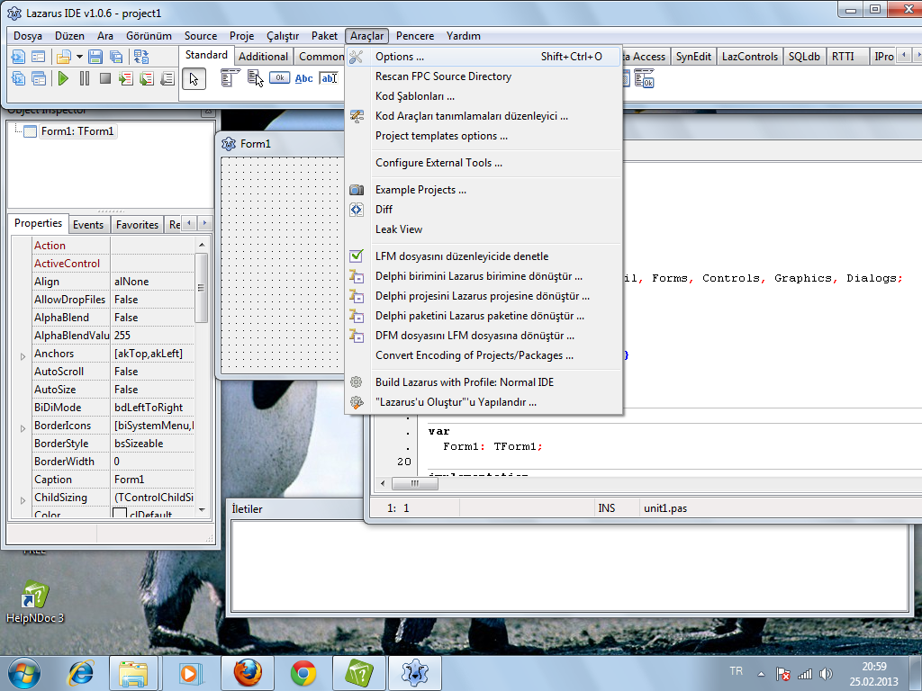Click the Step Out debug icon
922x691 pixels.
point(167,78)
